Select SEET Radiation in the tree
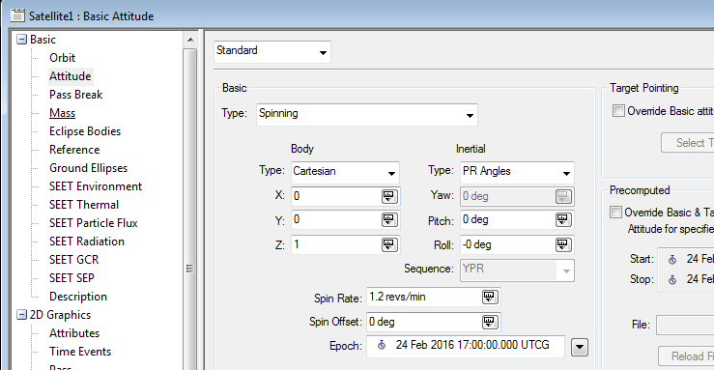The width and height of the screenshot is (714, 370). tap(87, 242)
